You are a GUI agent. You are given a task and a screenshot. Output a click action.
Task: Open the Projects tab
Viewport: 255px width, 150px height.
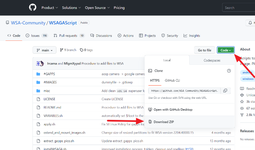tap(147, 35)
